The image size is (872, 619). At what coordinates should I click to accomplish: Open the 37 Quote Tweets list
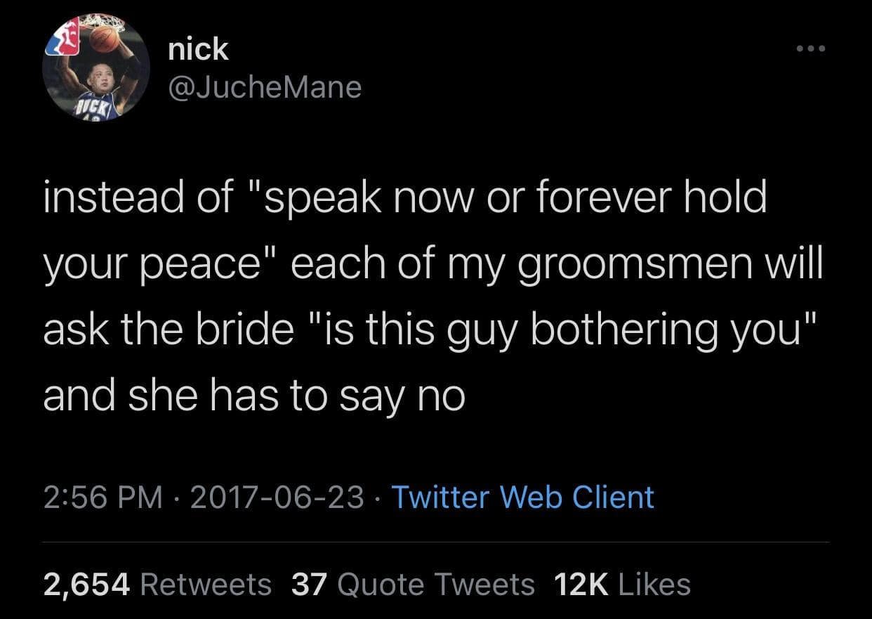pyautogui.click(x=413, y=583)
